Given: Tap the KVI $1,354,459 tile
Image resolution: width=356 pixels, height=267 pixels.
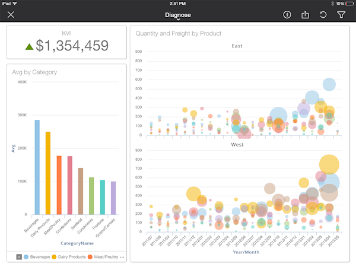Looking at the screenshot, I should click(x=66, y=42).
